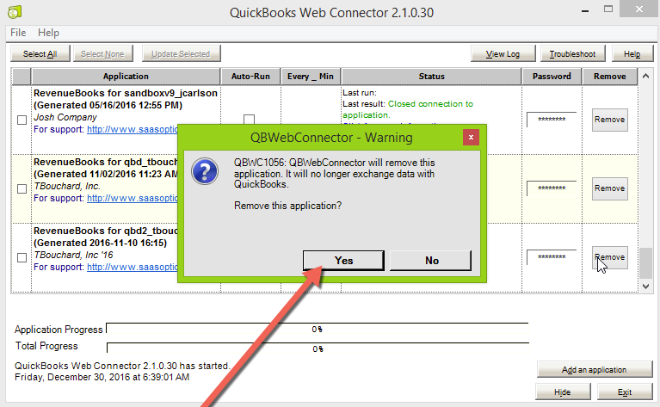Click the Help button in the toolbar
The height and width of the screenshot is (407, 660).
[632, 54]
